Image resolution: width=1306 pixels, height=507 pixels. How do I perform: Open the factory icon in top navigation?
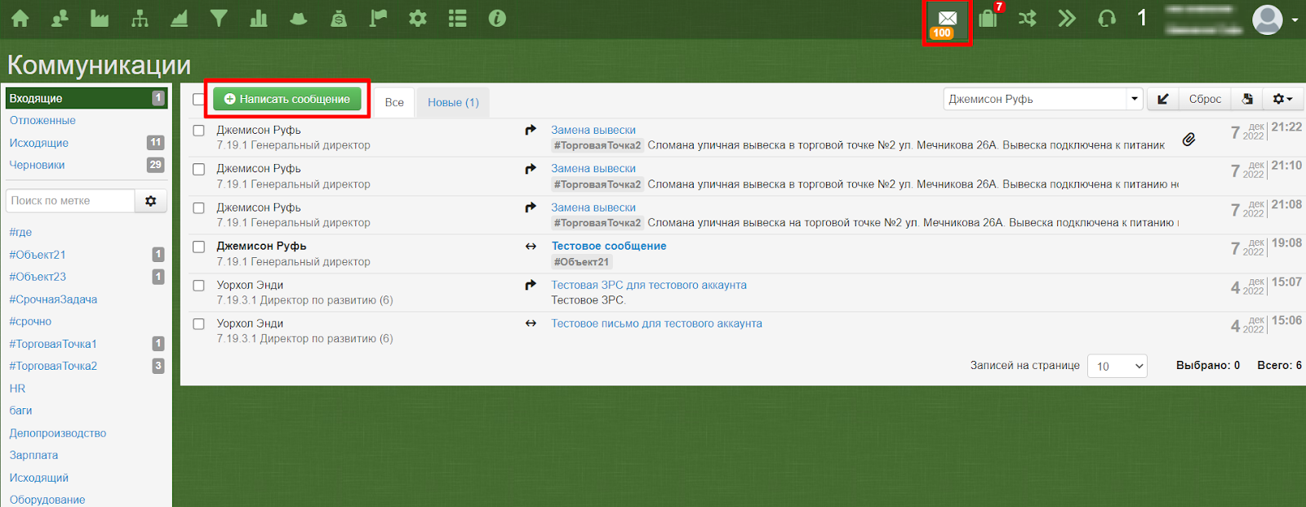100,18
